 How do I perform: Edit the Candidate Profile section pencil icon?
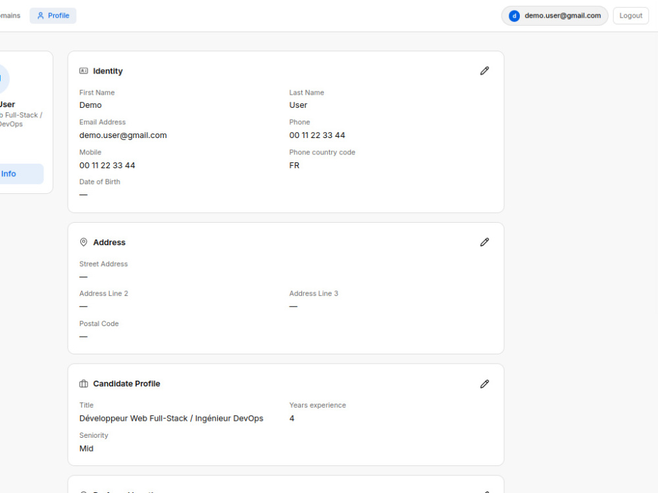484,384
